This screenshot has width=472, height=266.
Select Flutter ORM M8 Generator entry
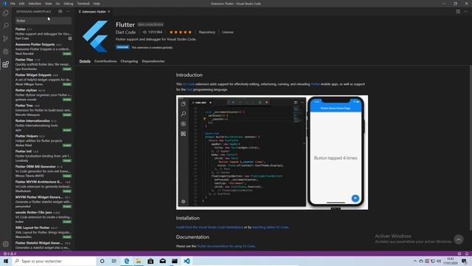(x=44, y=171)
